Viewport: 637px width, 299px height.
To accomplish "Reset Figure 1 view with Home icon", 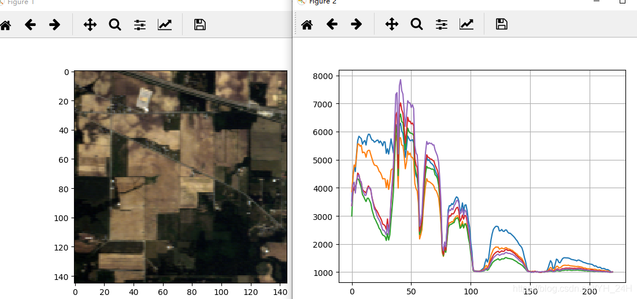I will point(5,25).
